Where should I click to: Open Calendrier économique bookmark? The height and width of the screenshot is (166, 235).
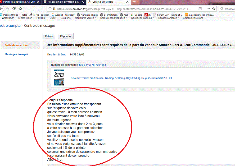(200, 15)
